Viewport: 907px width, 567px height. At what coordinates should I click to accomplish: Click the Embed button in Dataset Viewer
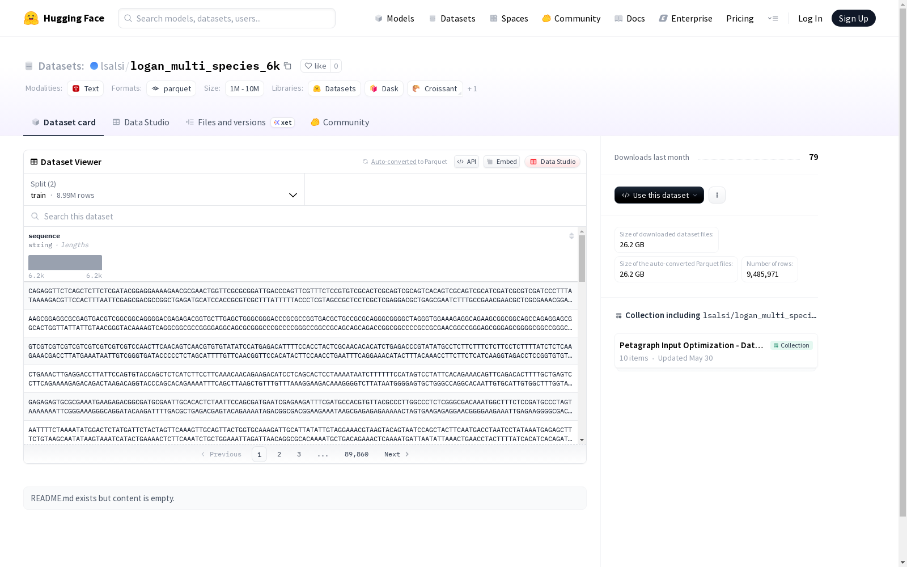click(x=502, y=162)
